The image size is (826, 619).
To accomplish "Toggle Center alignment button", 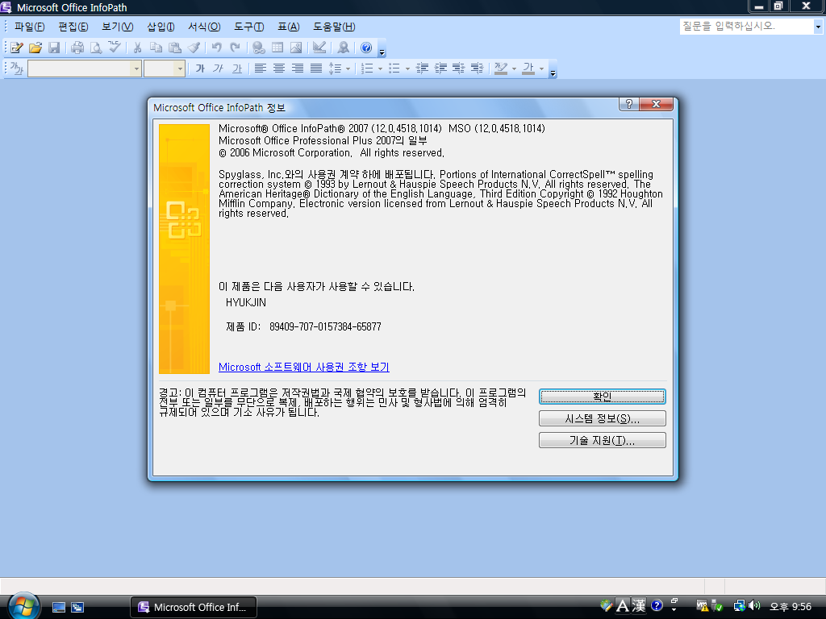I will (x=278, y=69).
